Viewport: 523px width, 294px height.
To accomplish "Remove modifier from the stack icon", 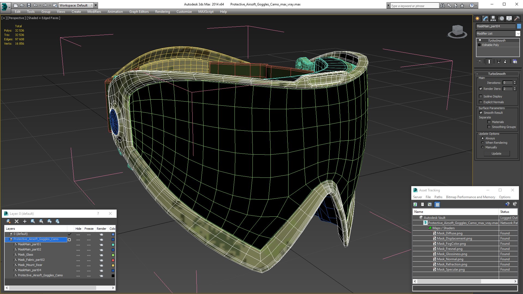I will 505,62.
